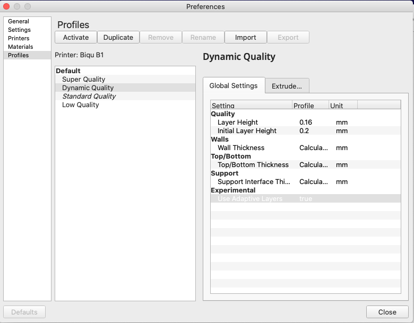414x323 pixels.
Task: Open the General preferences page
Action: [27, 21]
